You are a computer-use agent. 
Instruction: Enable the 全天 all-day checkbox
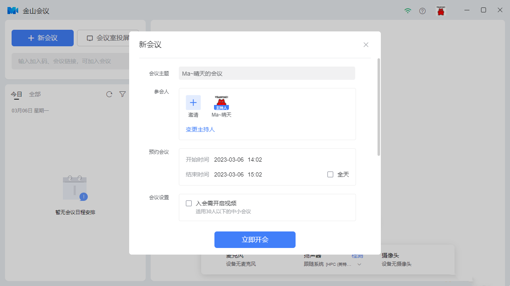click(x=330, y=174)
